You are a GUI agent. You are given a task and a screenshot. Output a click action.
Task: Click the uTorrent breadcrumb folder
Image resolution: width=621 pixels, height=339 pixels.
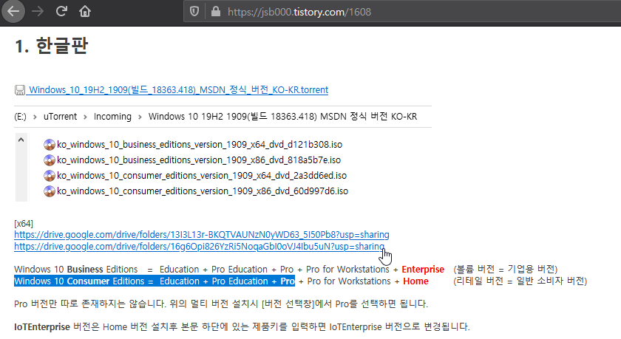click(x=60, y=117)
